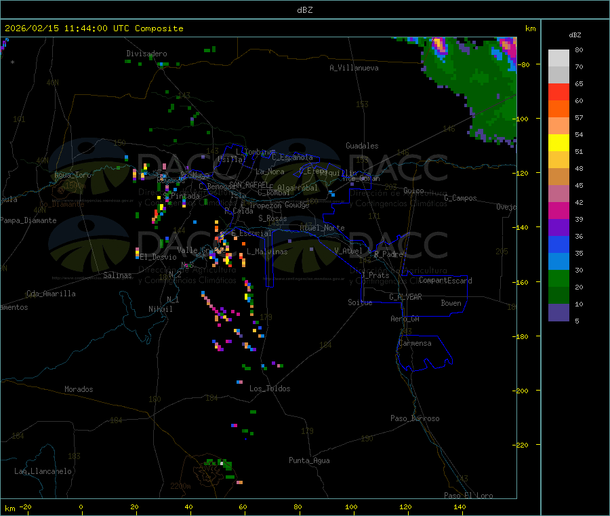
Task: Click the 'V_Atuel' map label
Action: tap(348, 251)
